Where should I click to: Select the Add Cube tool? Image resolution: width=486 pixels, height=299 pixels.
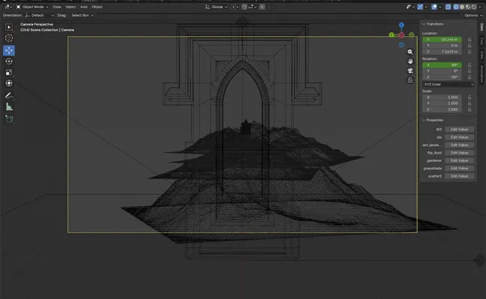click(9, 119)
